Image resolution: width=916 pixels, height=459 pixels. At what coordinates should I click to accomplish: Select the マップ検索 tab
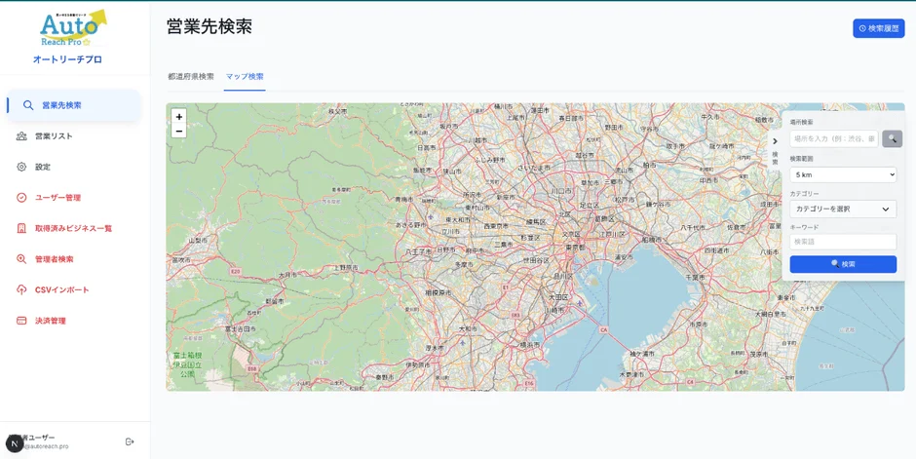[245, 76]
